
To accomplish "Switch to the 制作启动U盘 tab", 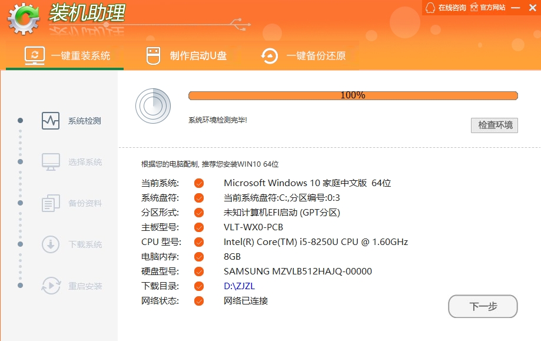I will 186,55.
